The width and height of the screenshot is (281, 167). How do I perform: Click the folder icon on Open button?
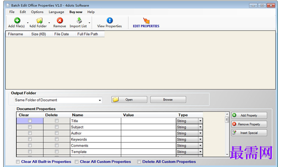pos(116,99)
